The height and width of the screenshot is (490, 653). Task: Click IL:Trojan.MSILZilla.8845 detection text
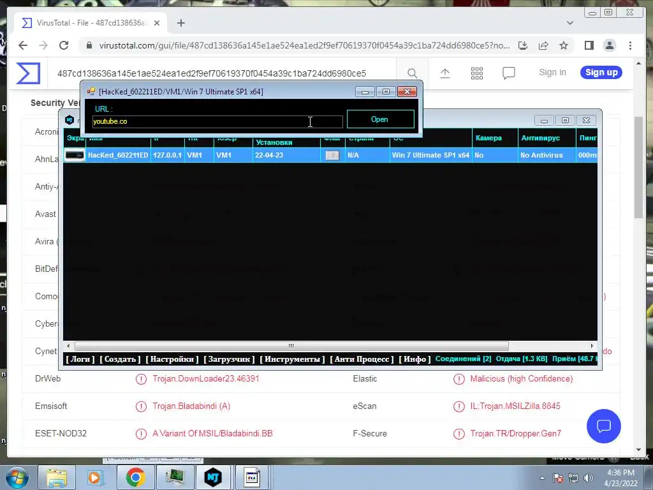pyautogui.click(x=515, y=406)
